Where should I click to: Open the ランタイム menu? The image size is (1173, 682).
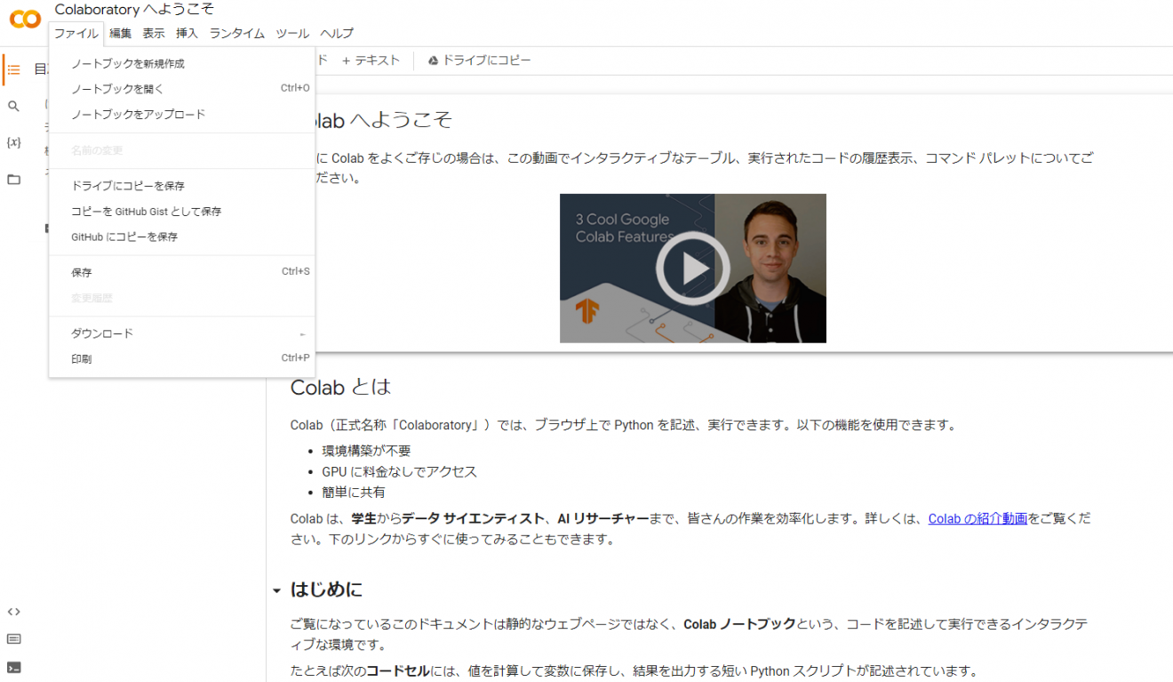[236, 33]
